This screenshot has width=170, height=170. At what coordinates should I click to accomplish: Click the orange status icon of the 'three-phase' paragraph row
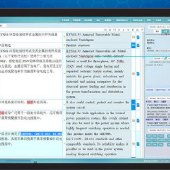[x=133, y=74]
